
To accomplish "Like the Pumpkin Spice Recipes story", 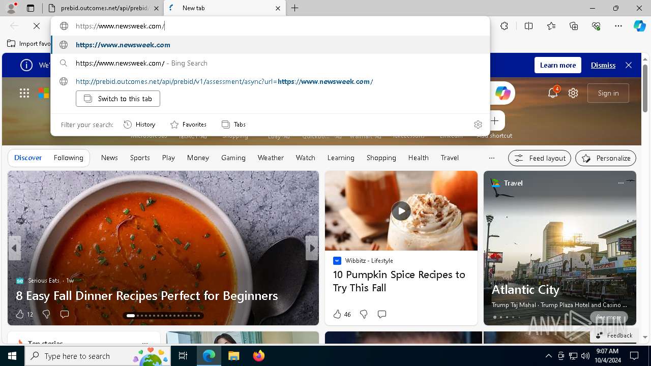I will 337,314.
